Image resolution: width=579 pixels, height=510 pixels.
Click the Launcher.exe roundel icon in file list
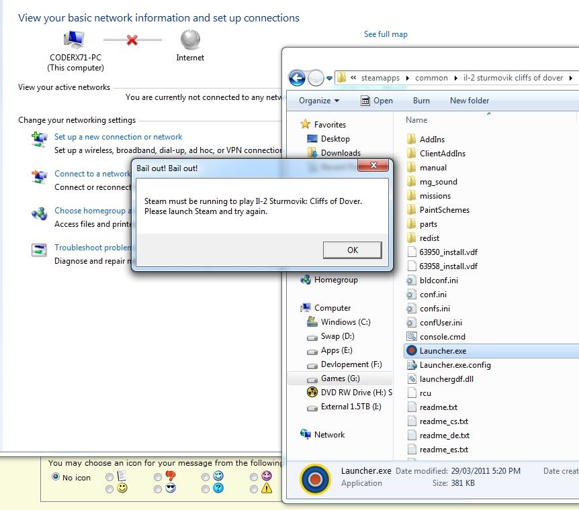point(411,350)
